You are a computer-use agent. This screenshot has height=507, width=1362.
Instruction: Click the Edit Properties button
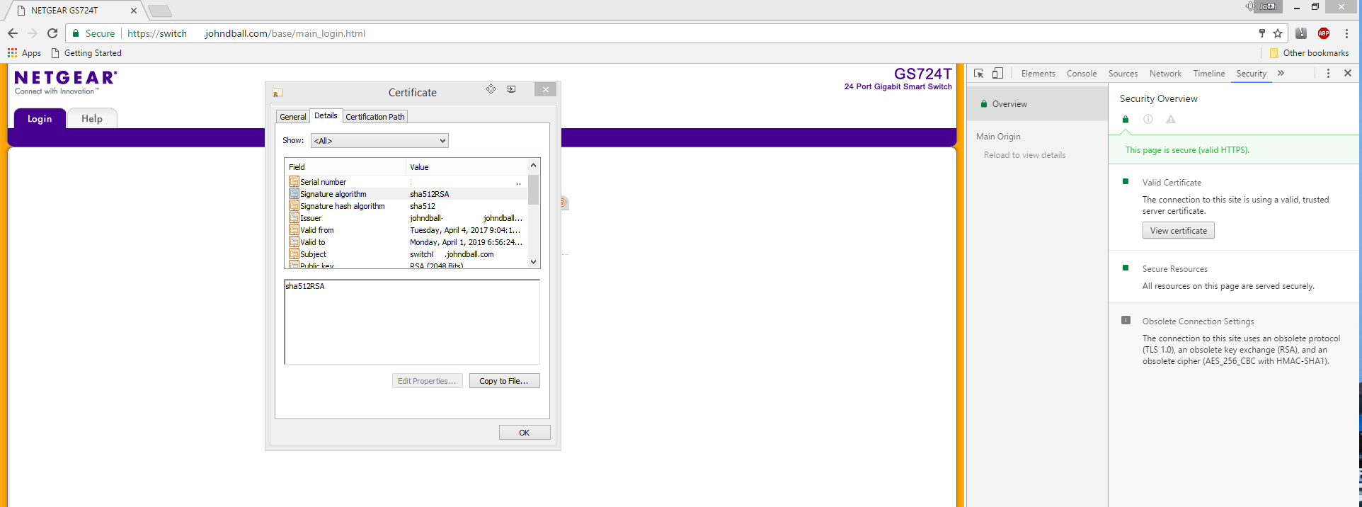click(x=428, y=381)
